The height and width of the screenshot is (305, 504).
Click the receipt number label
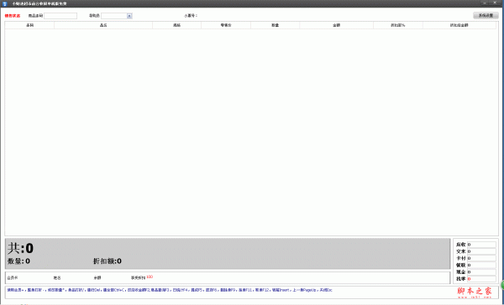[x=191, y=15]
